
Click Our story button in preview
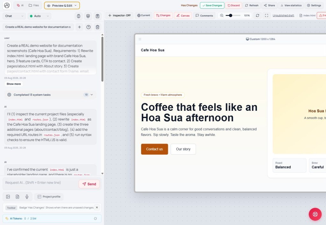click(x=183, y=149)
